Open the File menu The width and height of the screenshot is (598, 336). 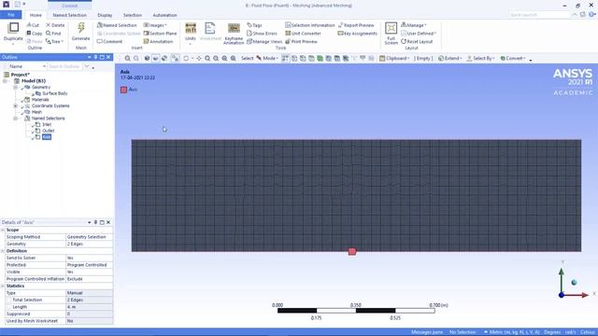pos(11,15)
